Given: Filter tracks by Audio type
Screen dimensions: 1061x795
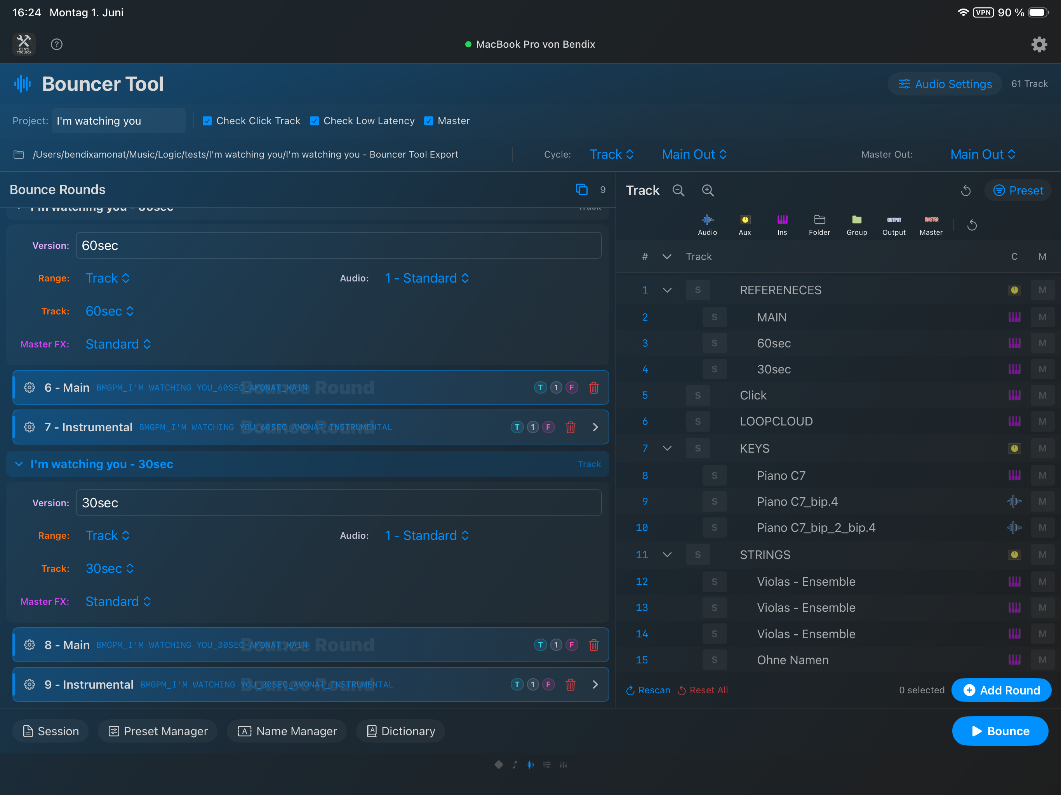Looking at the screenshot, I should 708,225.
